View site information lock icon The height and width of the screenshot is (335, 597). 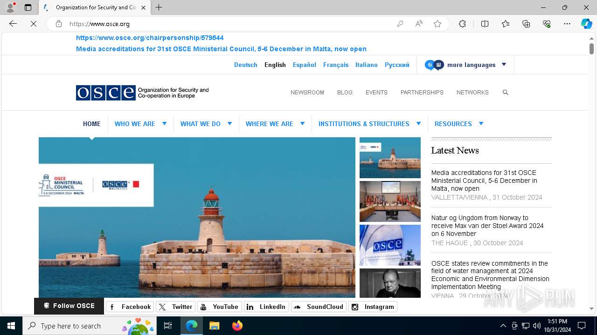tap(59, 24)
